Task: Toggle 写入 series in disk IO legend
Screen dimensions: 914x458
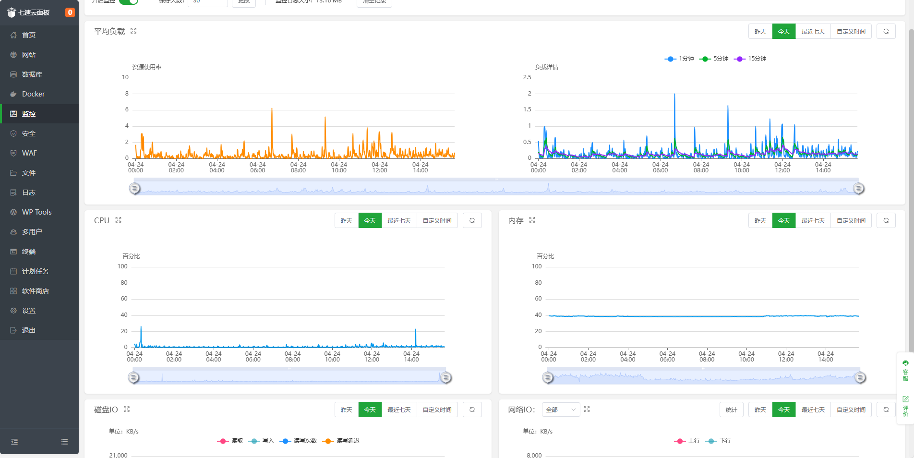Action: (x=261, y=441)
